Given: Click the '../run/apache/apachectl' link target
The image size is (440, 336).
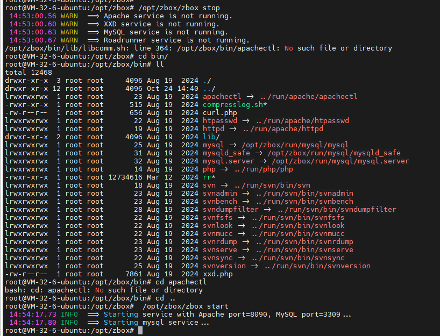Looking at the screenshot, I should click(309, 96).
